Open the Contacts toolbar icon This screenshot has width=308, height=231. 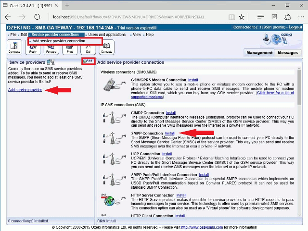(x=106, y=47)
